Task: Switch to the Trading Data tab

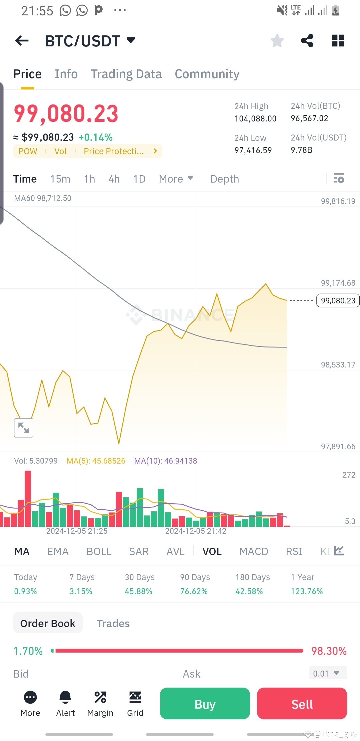Action: [x=126, y=74]
